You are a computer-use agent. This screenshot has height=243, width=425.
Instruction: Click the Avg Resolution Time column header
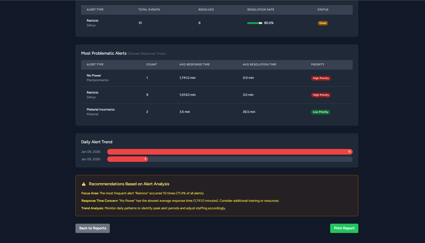click(x=259, y=65)
